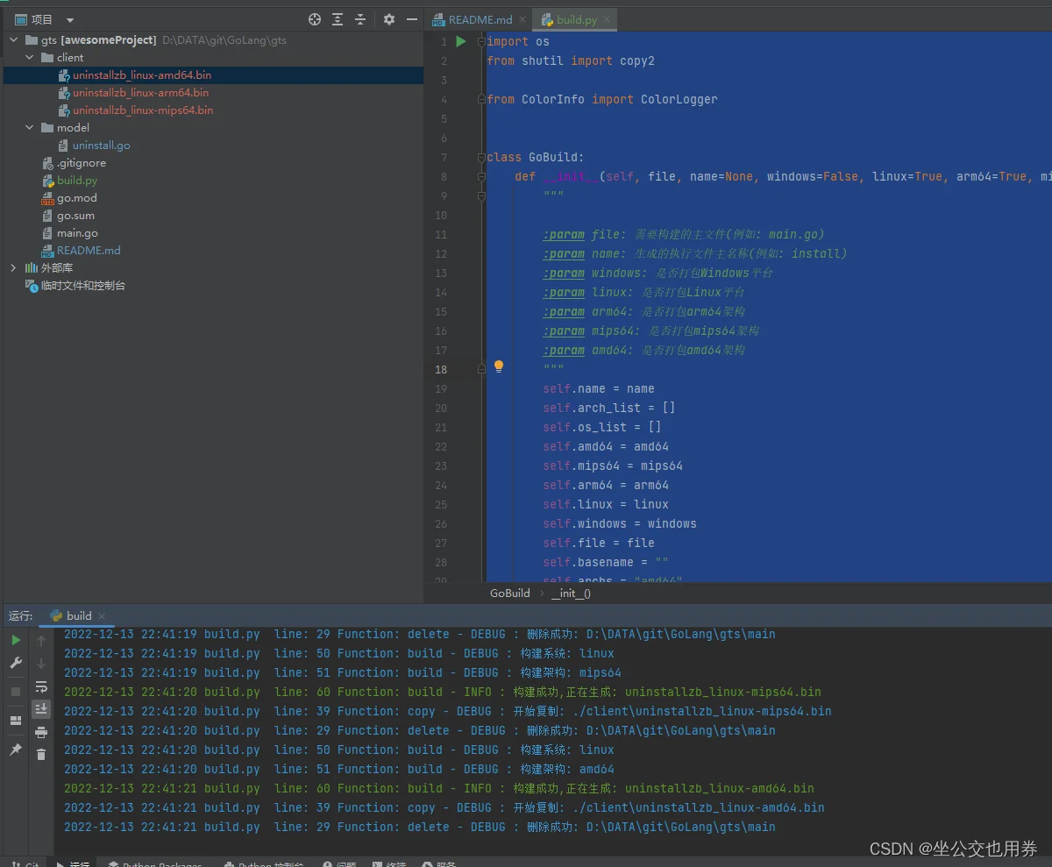
Task: Click console line '构建架构: mips64'
Action: tap(571, 672)
